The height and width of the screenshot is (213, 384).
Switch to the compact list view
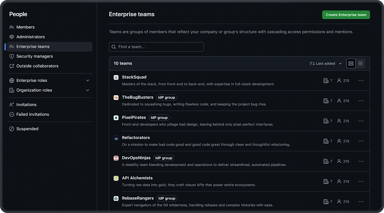point(360,63)
